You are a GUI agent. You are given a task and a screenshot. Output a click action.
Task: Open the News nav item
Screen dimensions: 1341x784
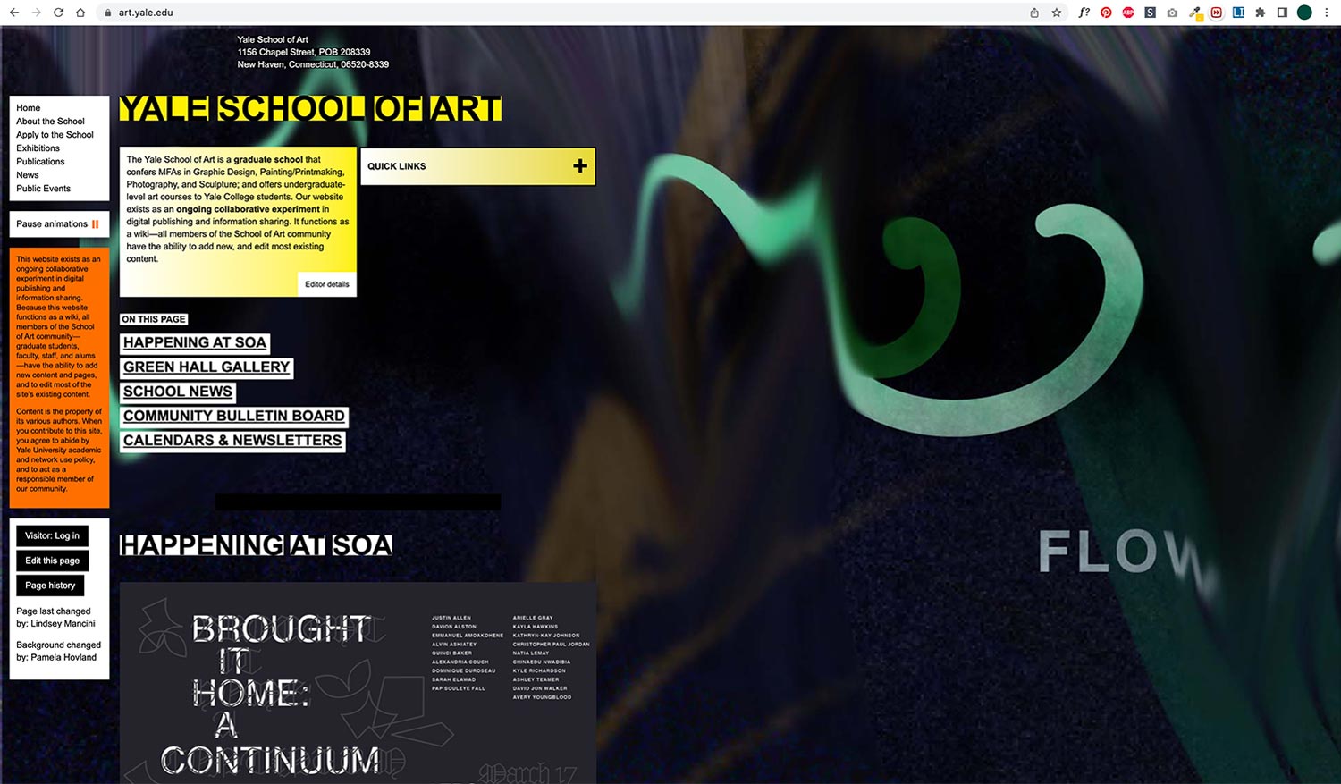tap(27, 175)
